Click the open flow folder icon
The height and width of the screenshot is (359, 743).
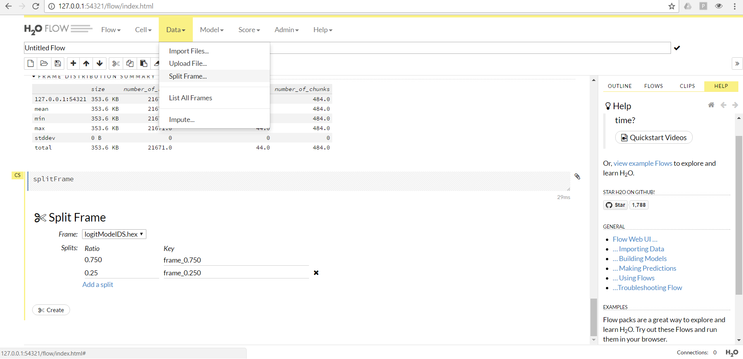pyautogui.click(x=44, y=63)
